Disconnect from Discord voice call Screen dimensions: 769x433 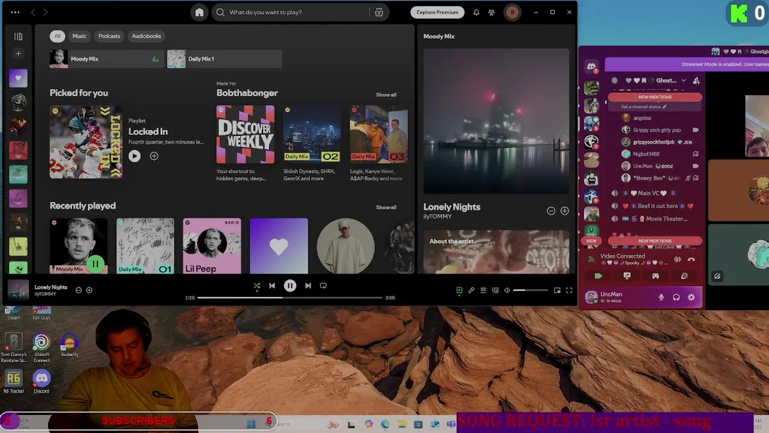pyautogui.click(x=691, y=260)
